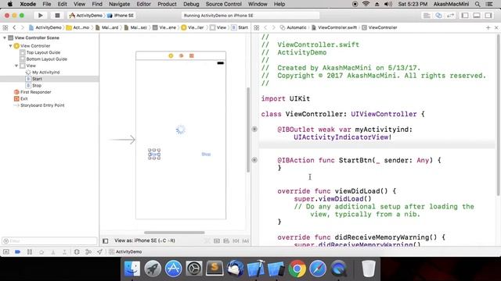Click the Embed In Stack button
The image size is (501, 281).
point(217,241)
